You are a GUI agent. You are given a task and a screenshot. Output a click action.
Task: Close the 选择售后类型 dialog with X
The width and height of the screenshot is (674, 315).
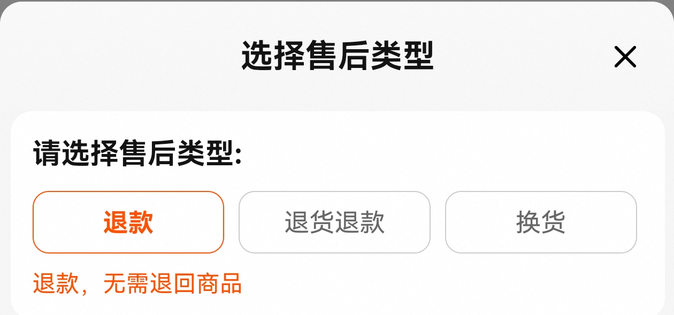coord(625,57)
